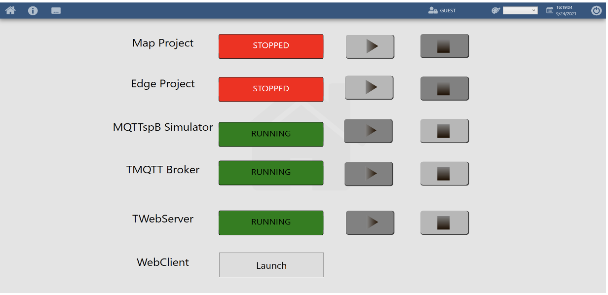Click the TMQTT Broker RUNNING status
Screen dimensions: 608x295
[x=271, y=173]
